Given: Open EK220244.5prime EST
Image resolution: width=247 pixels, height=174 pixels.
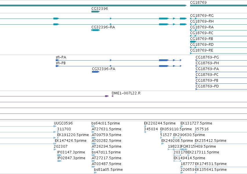Looking at the screenshot, I should [160, 123].
